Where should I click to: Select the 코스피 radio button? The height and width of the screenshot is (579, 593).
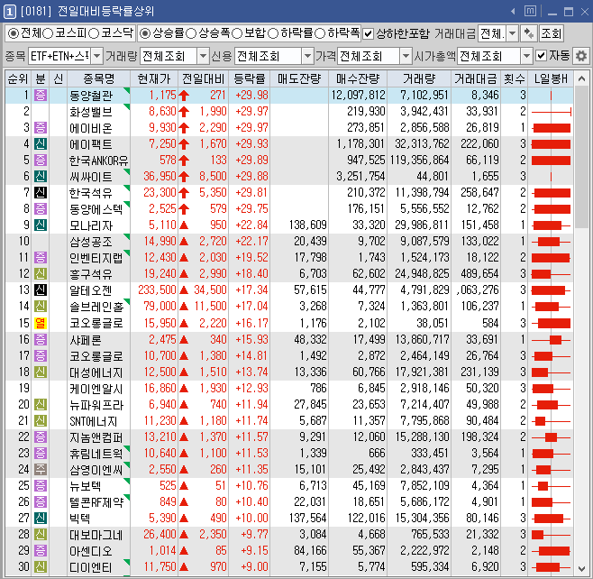click(48, 33)
